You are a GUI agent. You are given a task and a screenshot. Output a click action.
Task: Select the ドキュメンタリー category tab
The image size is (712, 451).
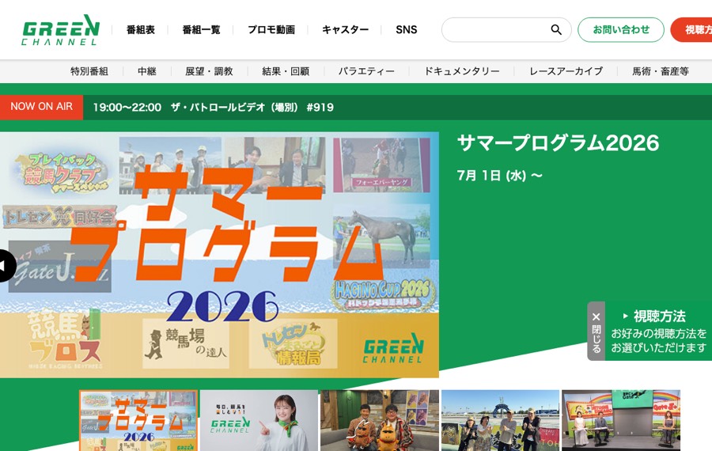(462, 71)
